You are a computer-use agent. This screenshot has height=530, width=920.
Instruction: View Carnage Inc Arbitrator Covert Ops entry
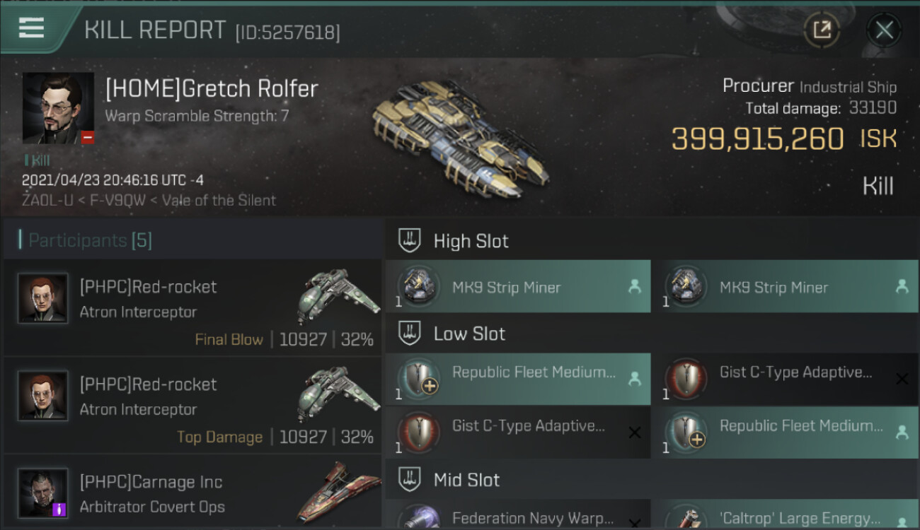[192, 493]
